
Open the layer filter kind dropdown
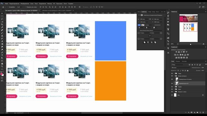(178, 65)
